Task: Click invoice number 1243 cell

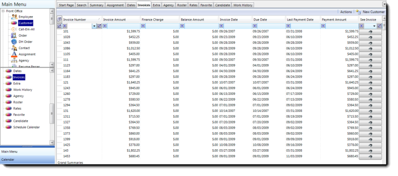Action: (82, 88)
